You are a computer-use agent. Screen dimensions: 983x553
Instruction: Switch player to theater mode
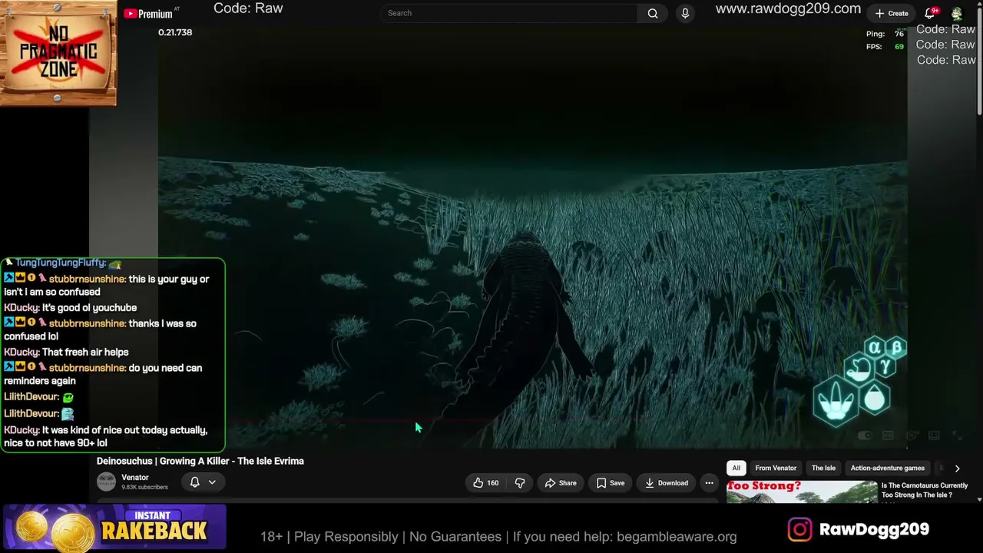[934, 435]
